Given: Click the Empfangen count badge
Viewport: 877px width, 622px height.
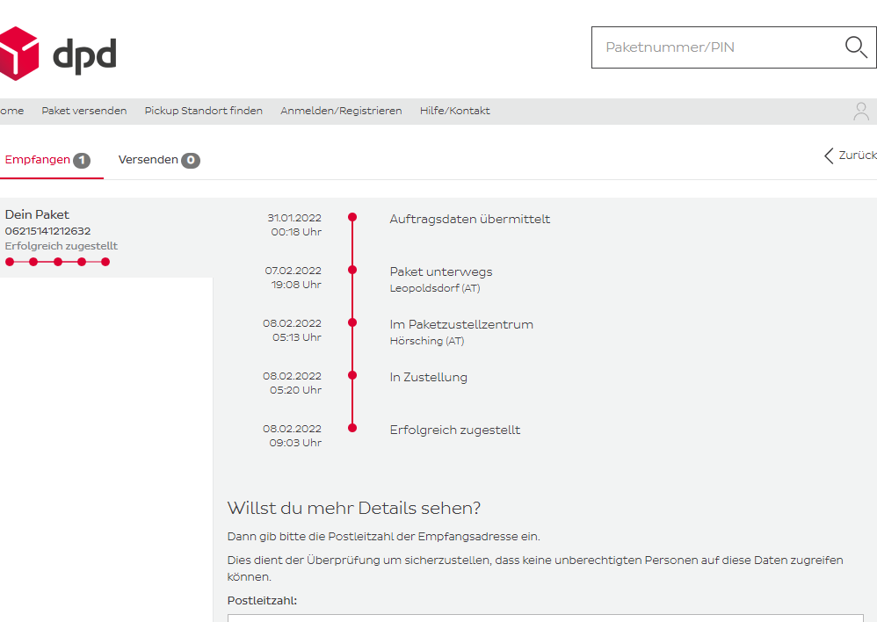Looking at the screenshot, I should click(x=82, y=160).
